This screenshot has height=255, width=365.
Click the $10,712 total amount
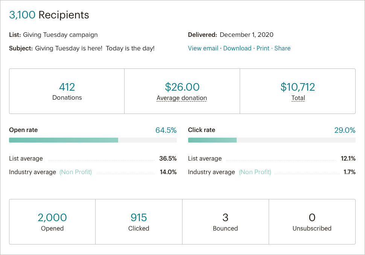click(x=298, y=87)
